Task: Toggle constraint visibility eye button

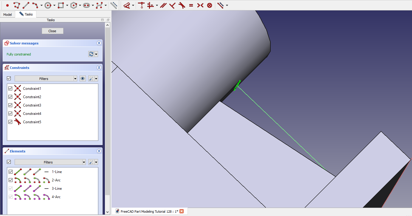Action: tap(83, 79)
